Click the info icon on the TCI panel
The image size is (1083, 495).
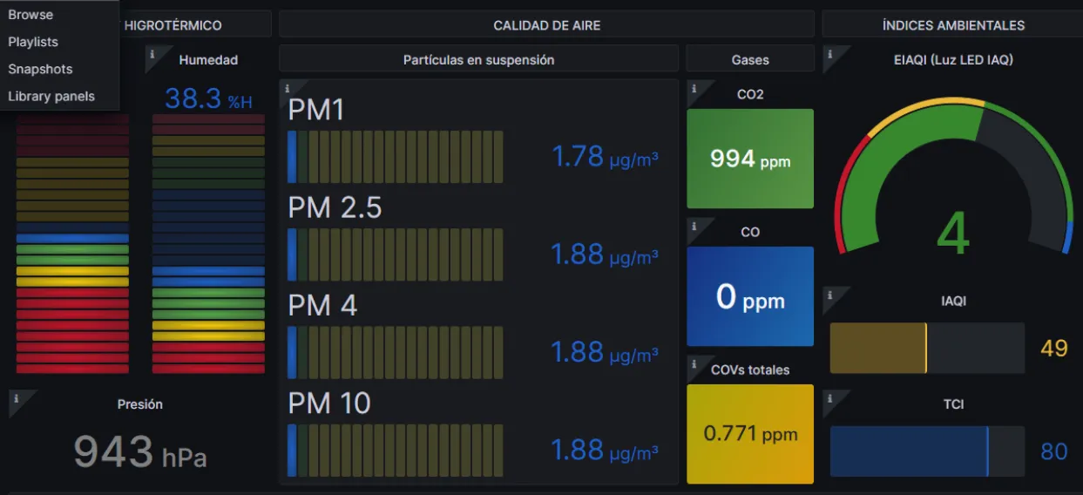click(829, 398)
